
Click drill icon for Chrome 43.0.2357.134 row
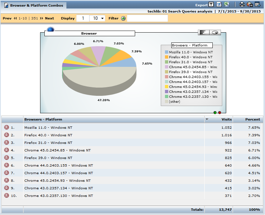(7, 188)
